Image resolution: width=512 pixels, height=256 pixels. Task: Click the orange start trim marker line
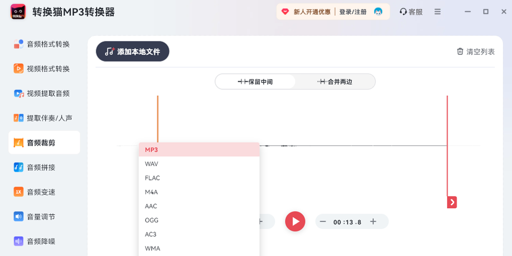[x=158, y=119]
